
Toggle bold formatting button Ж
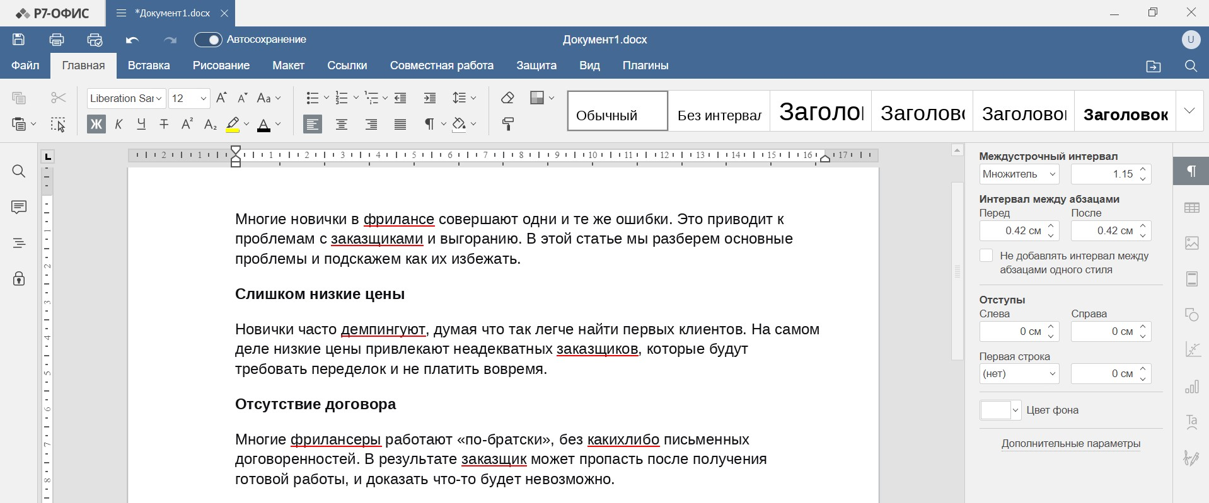96,125
